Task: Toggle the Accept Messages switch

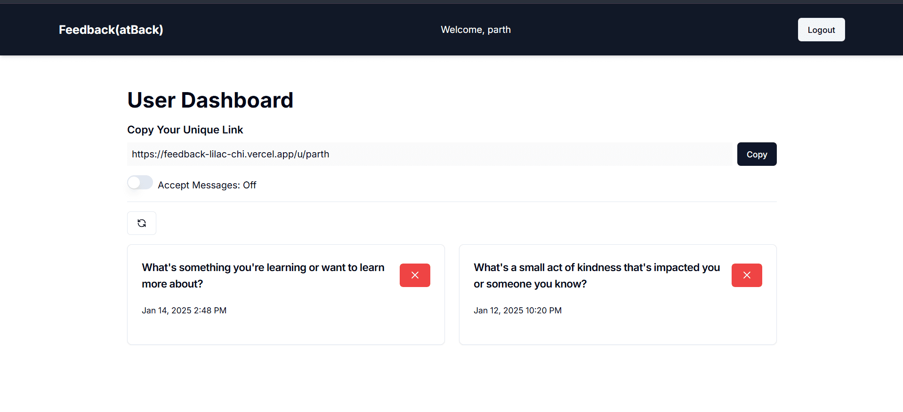Action: (x=140, y=183)
